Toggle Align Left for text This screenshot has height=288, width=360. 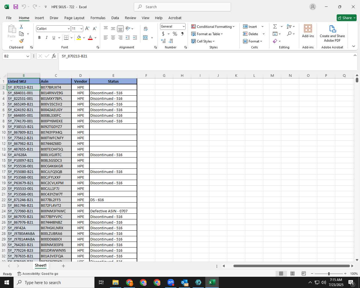(106, 37)
